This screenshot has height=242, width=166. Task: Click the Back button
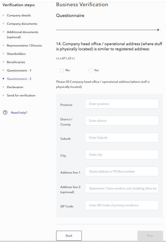(x=69, y=236)
